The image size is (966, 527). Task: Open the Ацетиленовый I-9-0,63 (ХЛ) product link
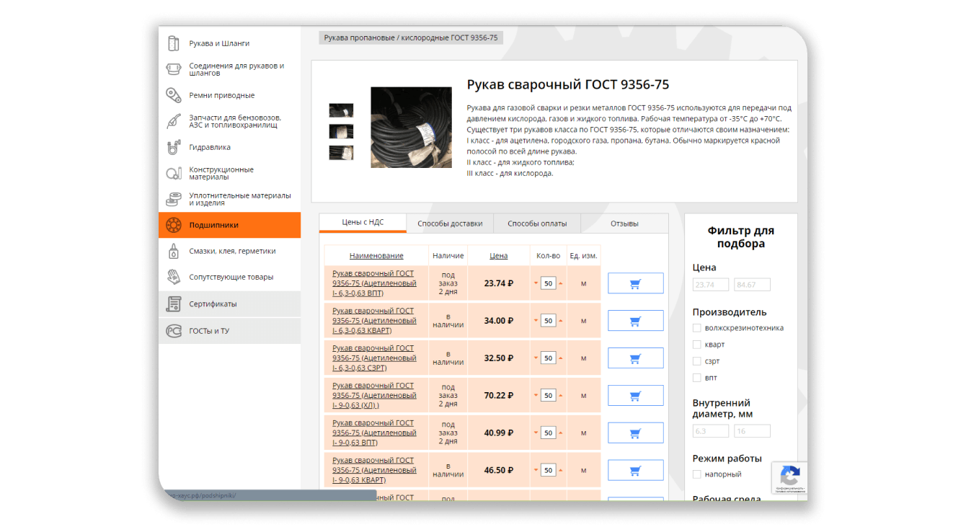tap(374, 396)
